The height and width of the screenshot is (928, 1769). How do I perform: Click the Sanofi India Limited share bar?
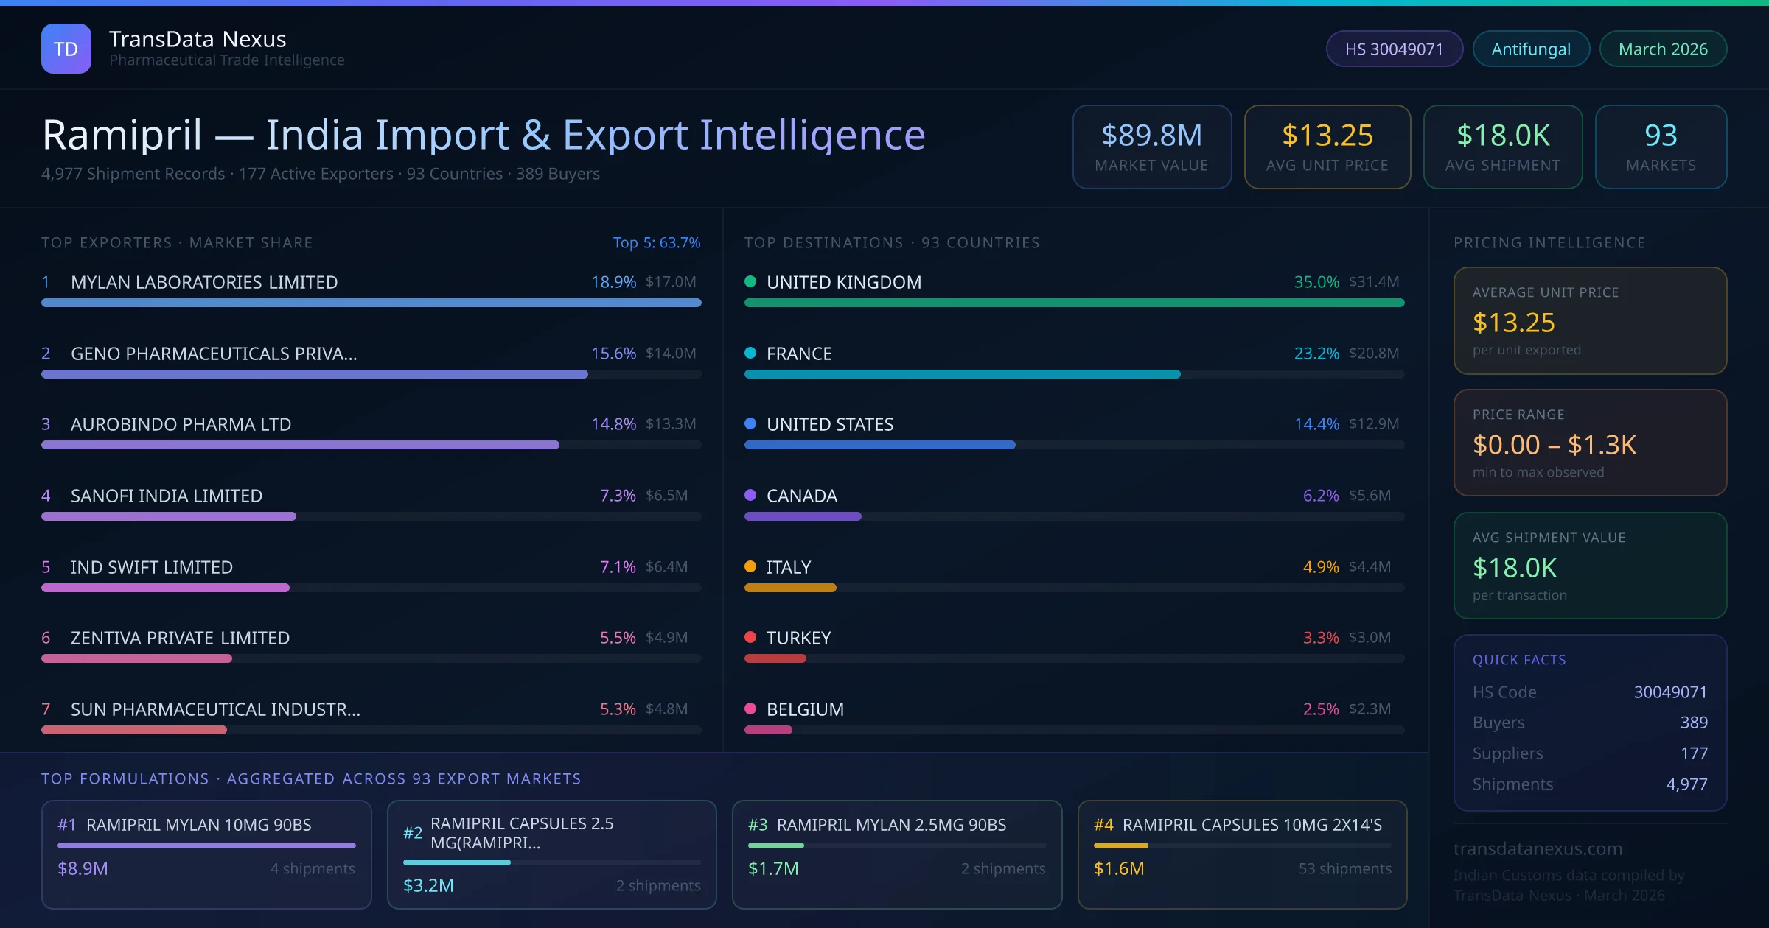coord(169,516)
